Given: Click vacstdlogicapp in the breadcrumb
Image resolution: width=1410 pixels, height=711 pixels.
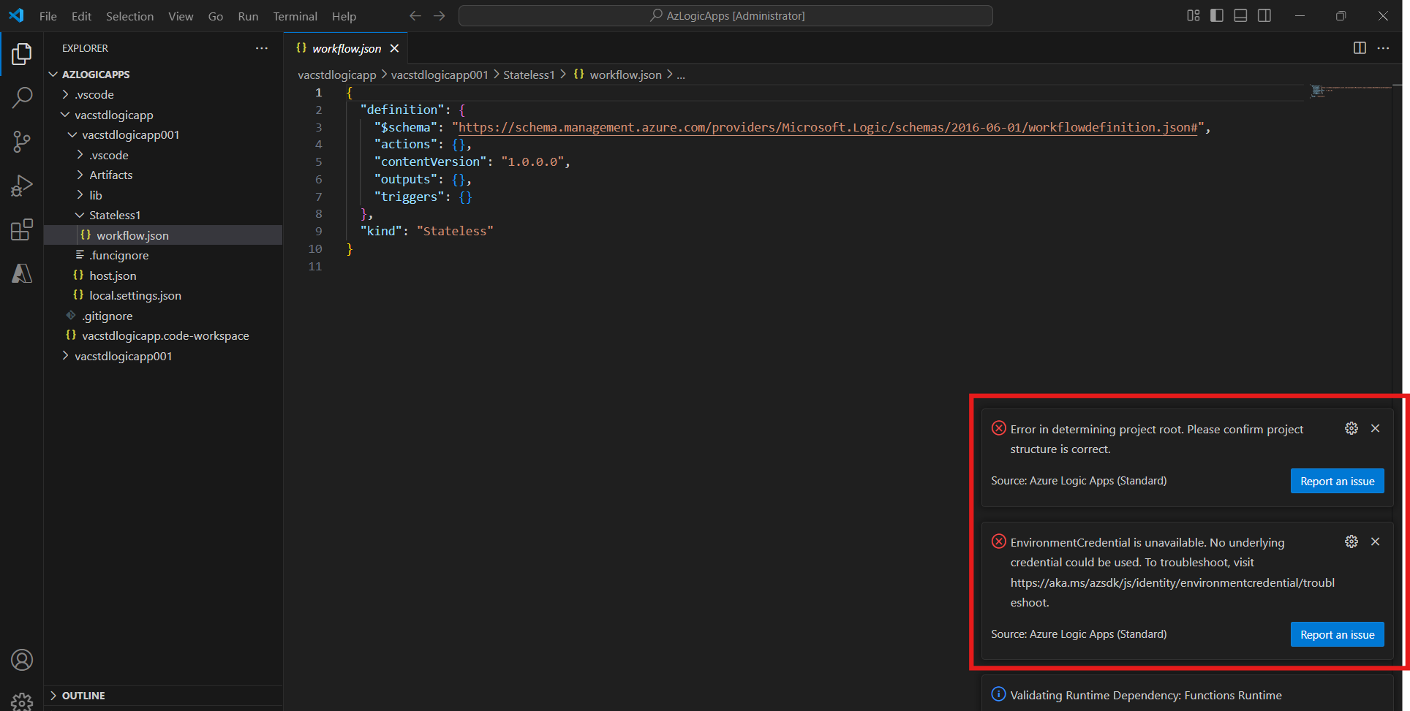Looking at the screenshot, I should [336, 75].
